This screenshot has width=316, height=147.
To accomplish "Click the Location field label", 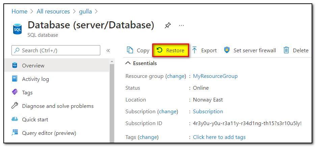I will pos(136,100).
